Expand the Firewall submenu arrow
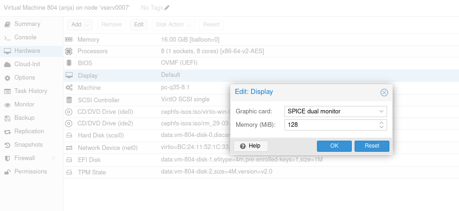The image size is (459, 211). click(x=53, y=158)
